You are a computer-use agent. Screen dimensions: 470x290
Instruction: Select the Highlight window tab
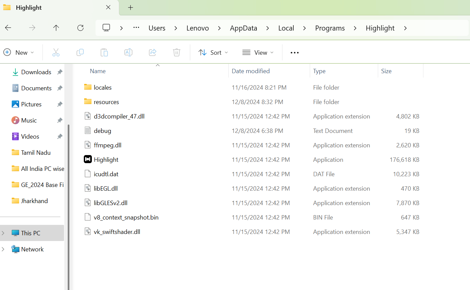(x=59, y=7)
